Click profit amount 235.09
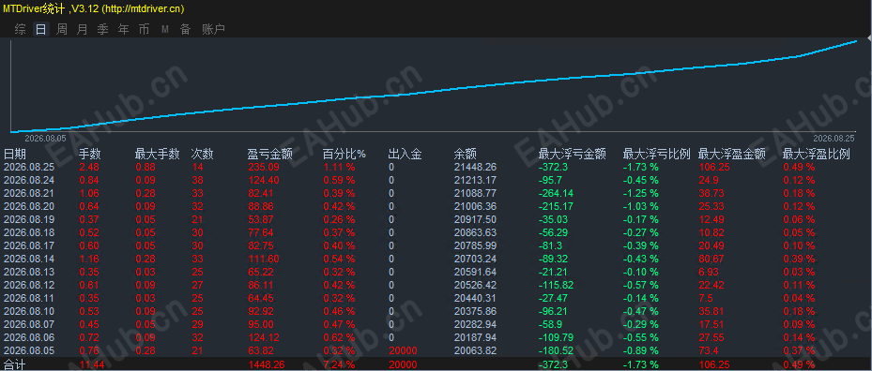 pos(263,167)
